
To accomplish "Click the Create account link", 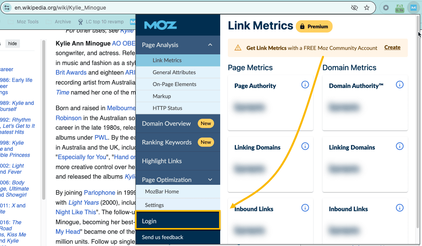I will pos(392,47).
